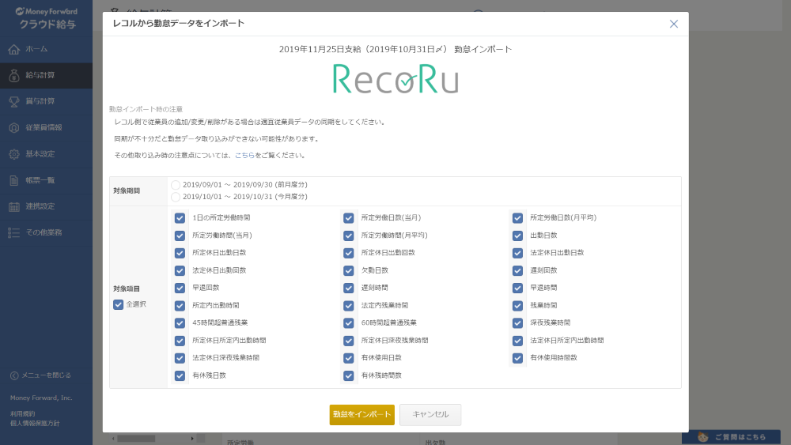This screenshot has height=445, width=791.
Task: Click the mascot icon on ご質問はこちら
Action: point(702,437)
